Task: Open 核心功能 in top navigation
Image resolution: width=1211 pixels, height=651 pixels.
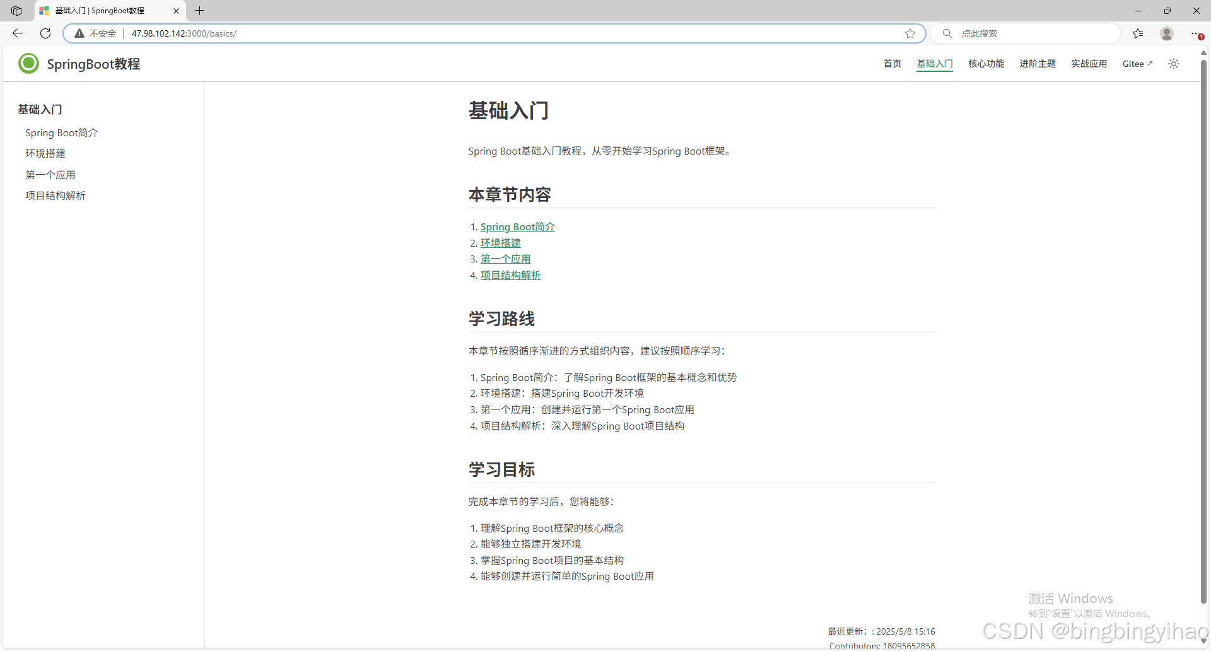Action: tap(986, 64)
